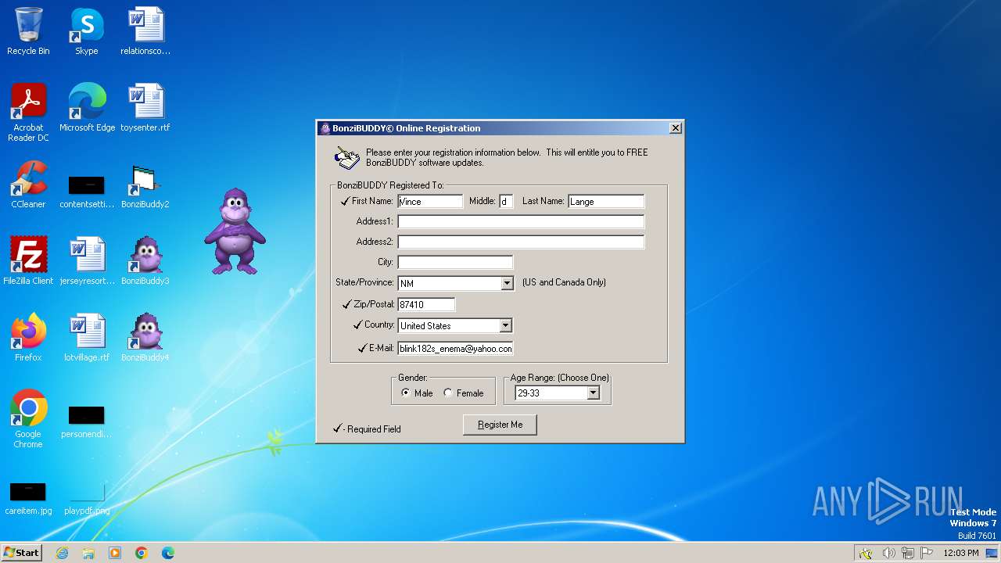Select careitem.jpg desktop file
Viewport: 1001px width, 563px height.
tap(28, 497)
